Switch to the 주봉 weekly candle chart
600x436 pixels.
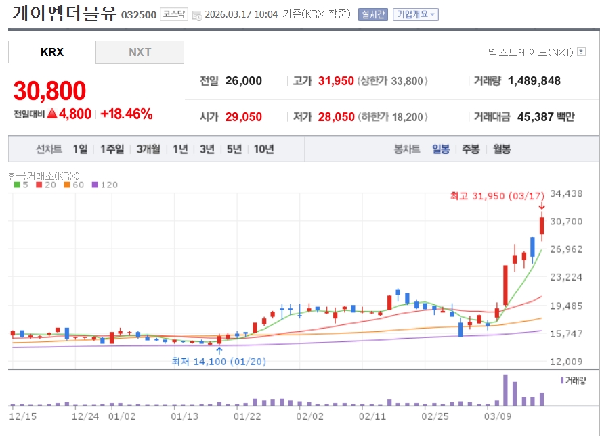click(471, 149)
